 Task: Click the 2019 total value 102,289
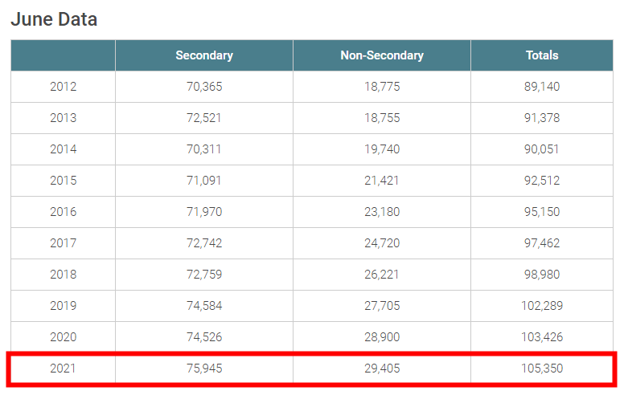point(542,306)
